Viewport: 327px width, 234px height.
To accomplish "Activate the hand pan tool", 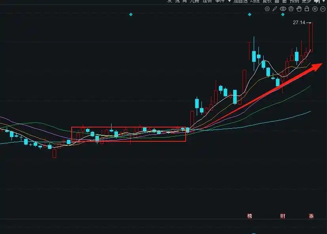I will tap(299, 9).
